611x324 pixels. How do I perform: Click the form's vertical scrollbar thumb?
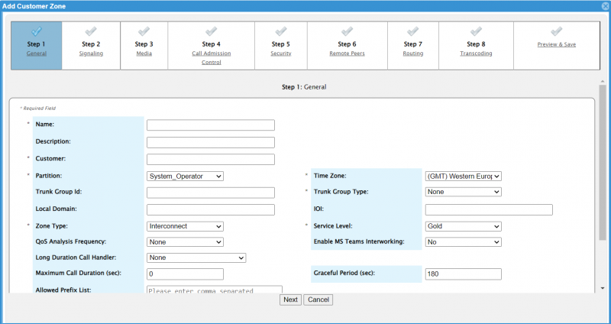tap(603, 162)
